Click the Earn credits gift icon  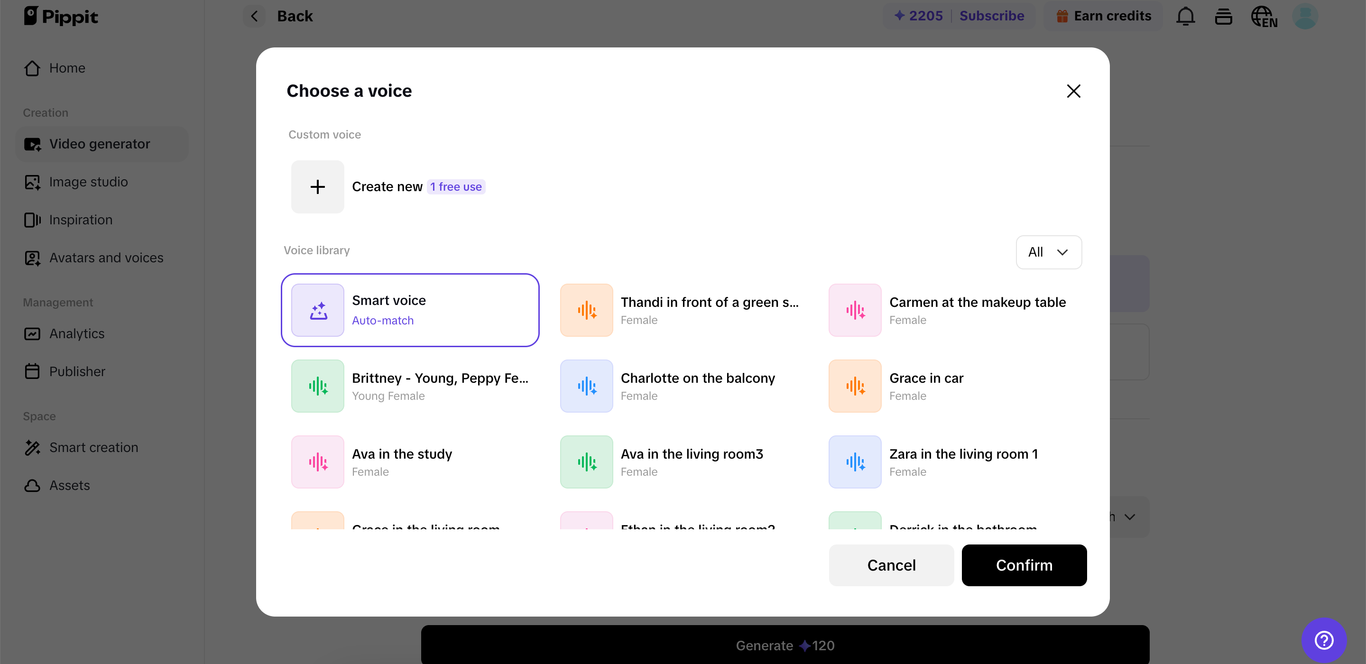click(1063, 16)
